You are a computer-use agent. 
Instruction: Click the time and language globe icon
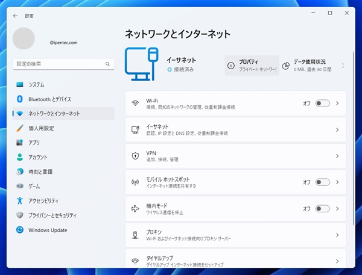pos(20,171)
